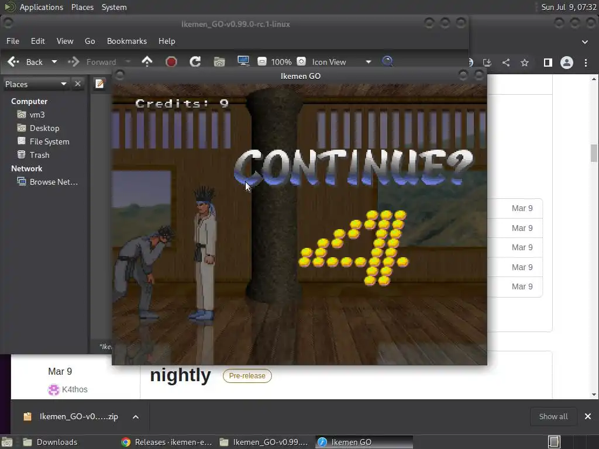This screenshot has width=599, height=449.
Task: Click the scrollbar down arrow in Chrome
Action: 594,395
